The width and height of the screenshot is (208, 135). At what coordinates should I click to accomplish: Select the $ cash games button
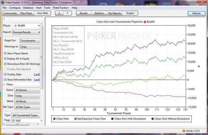pyautogui.click(x=59, y=13)
